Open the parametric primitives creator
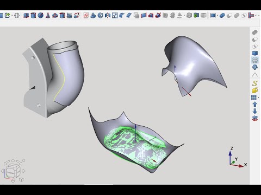The width and height of the screenshot is (261, 195). point(70,15)
